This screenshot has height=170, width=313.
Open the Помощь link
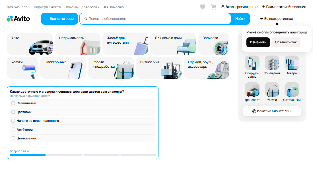(x=71, y=7)
